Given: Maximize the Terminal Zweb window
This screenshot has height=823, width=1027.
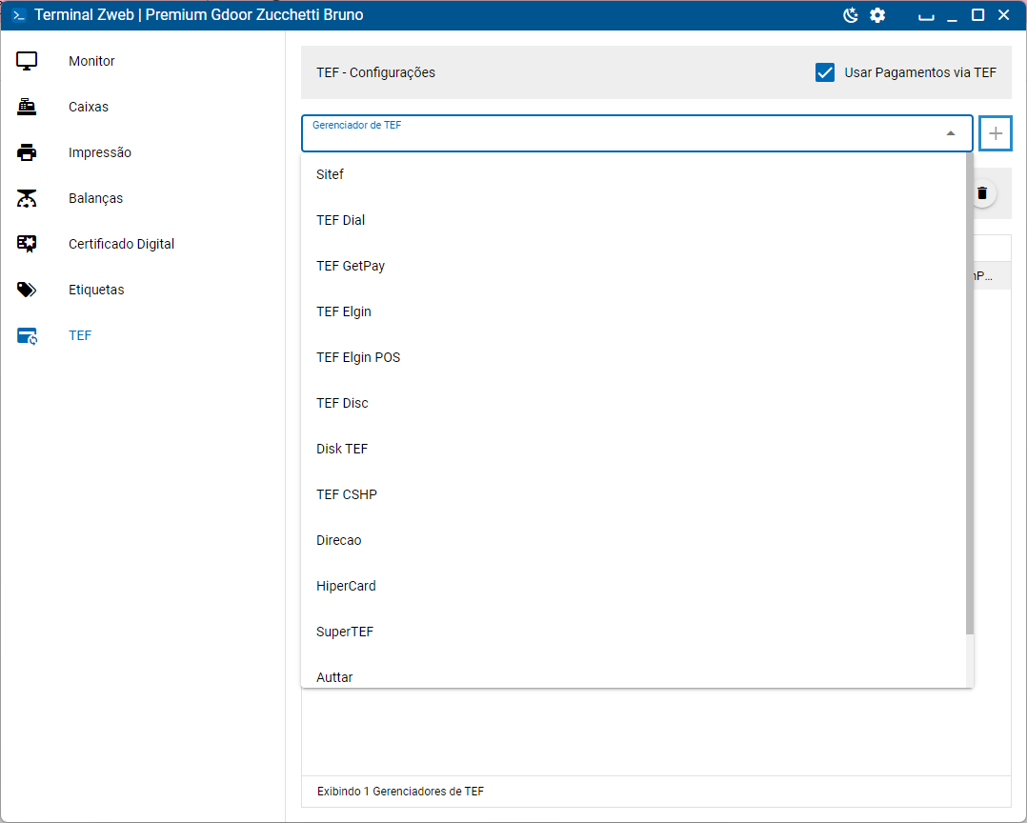Looking at the screenshot, I should [977, 15].
